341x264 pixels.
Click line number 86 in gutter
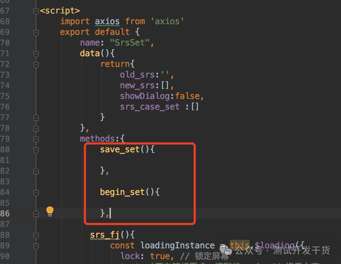click(5, 214)
